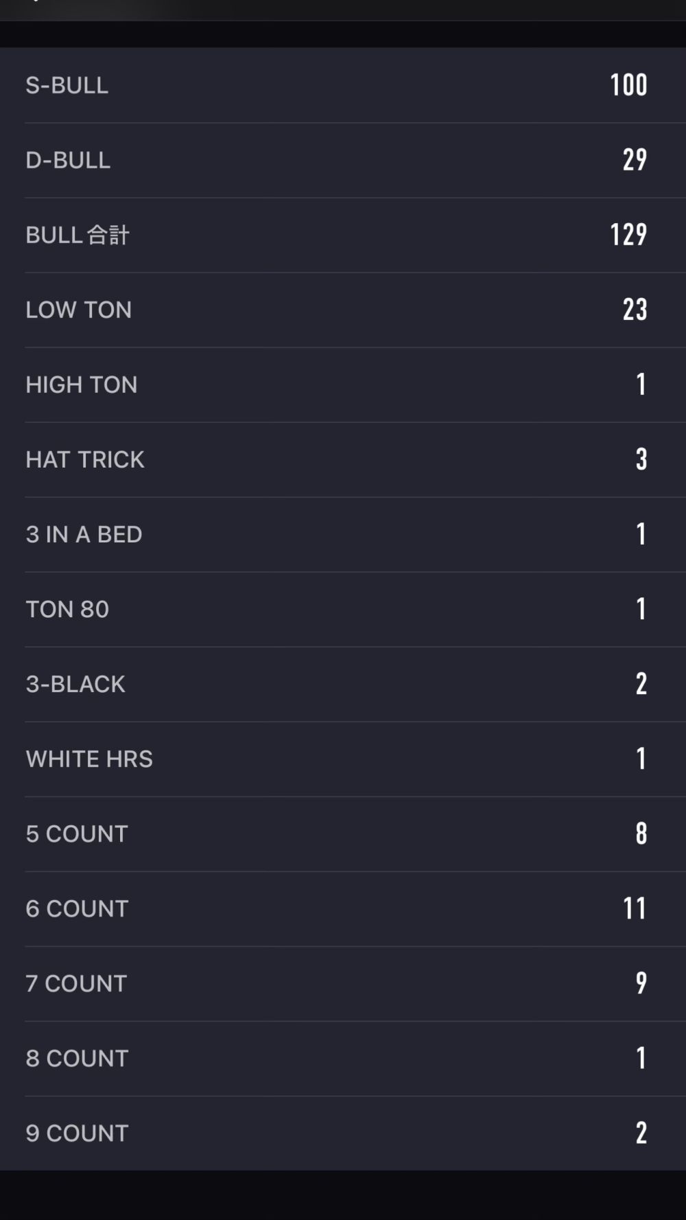Click the S-BULL value of 100
Screen dimensions: 686x1220
click(x=628, y=85)
